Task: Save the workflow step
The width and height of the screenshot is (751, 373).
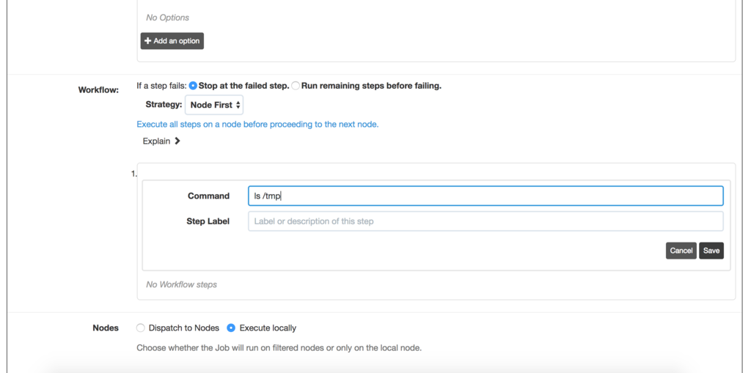Action: pyautogui.click(x=711, y=251)
